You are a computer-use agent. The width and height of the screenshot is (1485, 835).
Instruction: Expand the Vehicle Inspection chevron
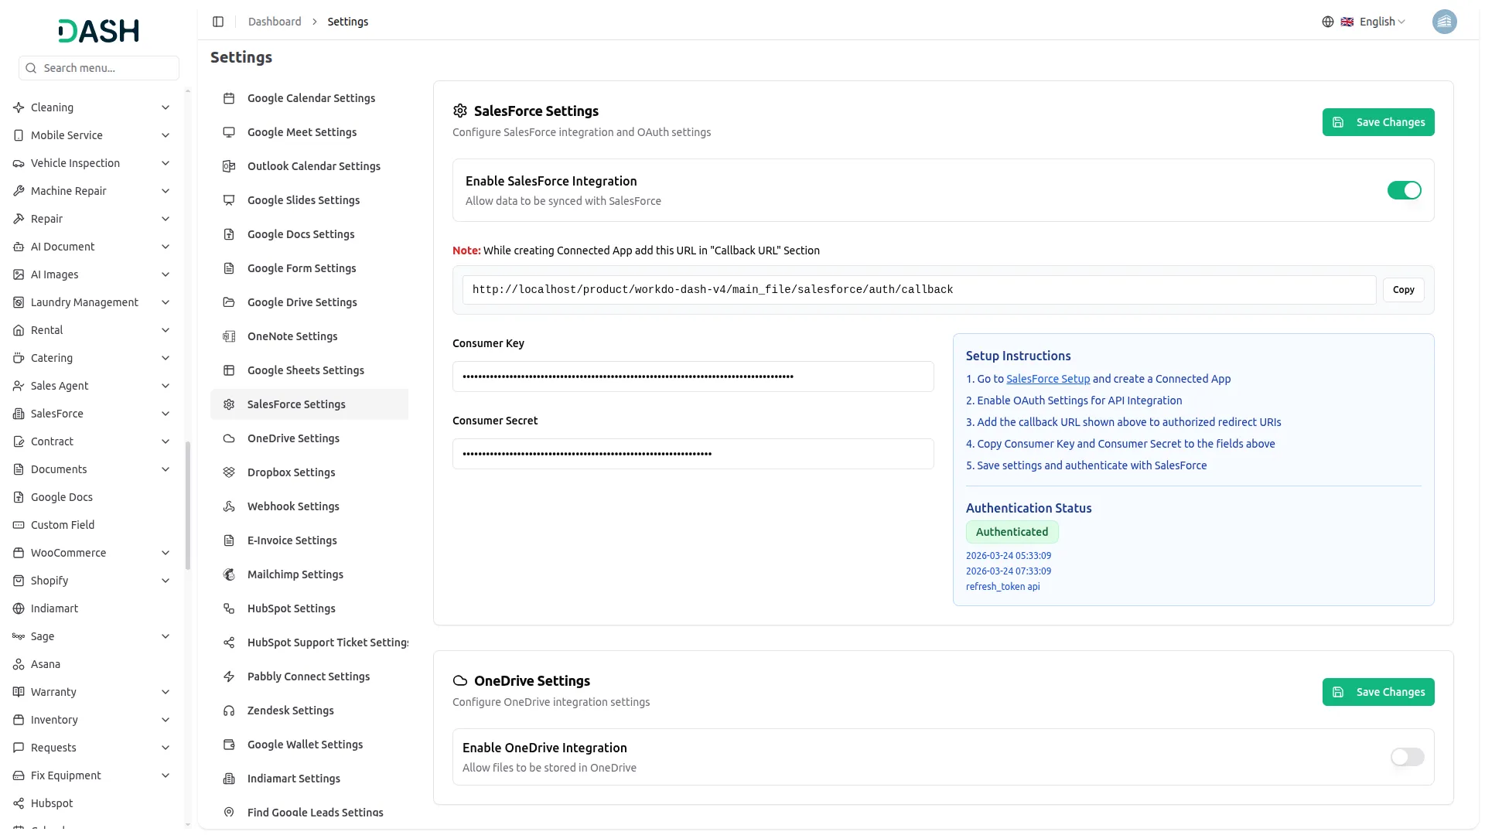(x=166, y=163)
